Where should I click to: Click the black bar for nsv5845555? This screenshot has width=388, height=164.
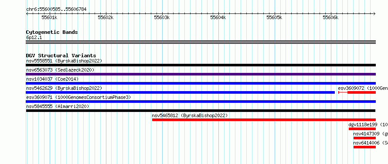click(x=201, y=111)
